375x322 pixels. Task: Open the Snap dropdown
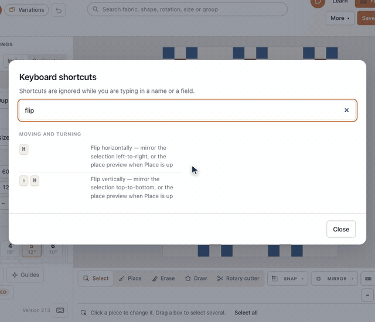[x=288, y=279]
